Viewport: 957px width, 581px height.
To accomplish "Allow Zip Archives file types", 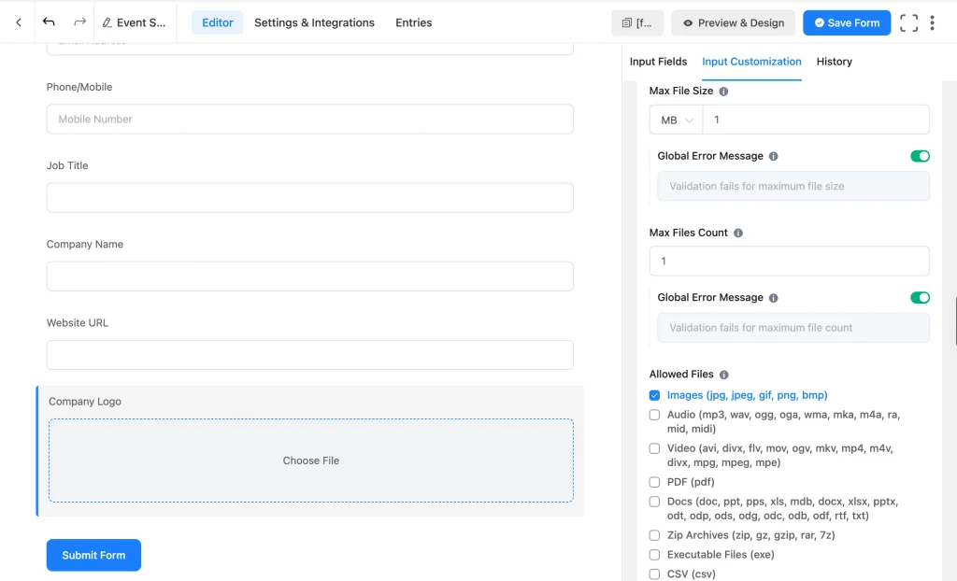I will tap(654, 535).
